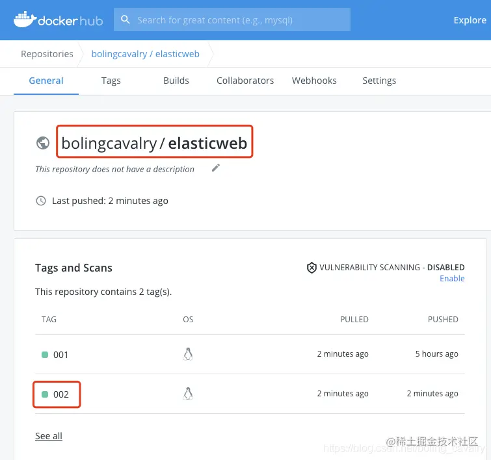Open the Collaborators tab
This screenshot has height=460, width=491.
pos(245,81)
